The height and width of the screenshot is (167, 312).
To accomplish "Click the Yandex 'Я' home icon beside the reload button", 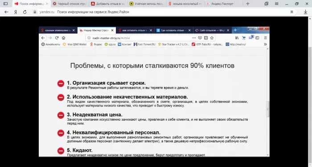I will coord(16,12).
